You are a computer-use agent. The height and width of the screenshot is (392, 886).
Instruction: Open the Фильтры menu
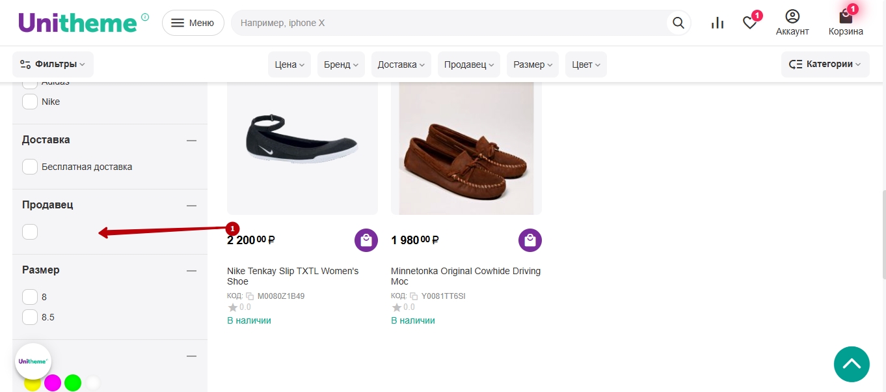point(53,64)
